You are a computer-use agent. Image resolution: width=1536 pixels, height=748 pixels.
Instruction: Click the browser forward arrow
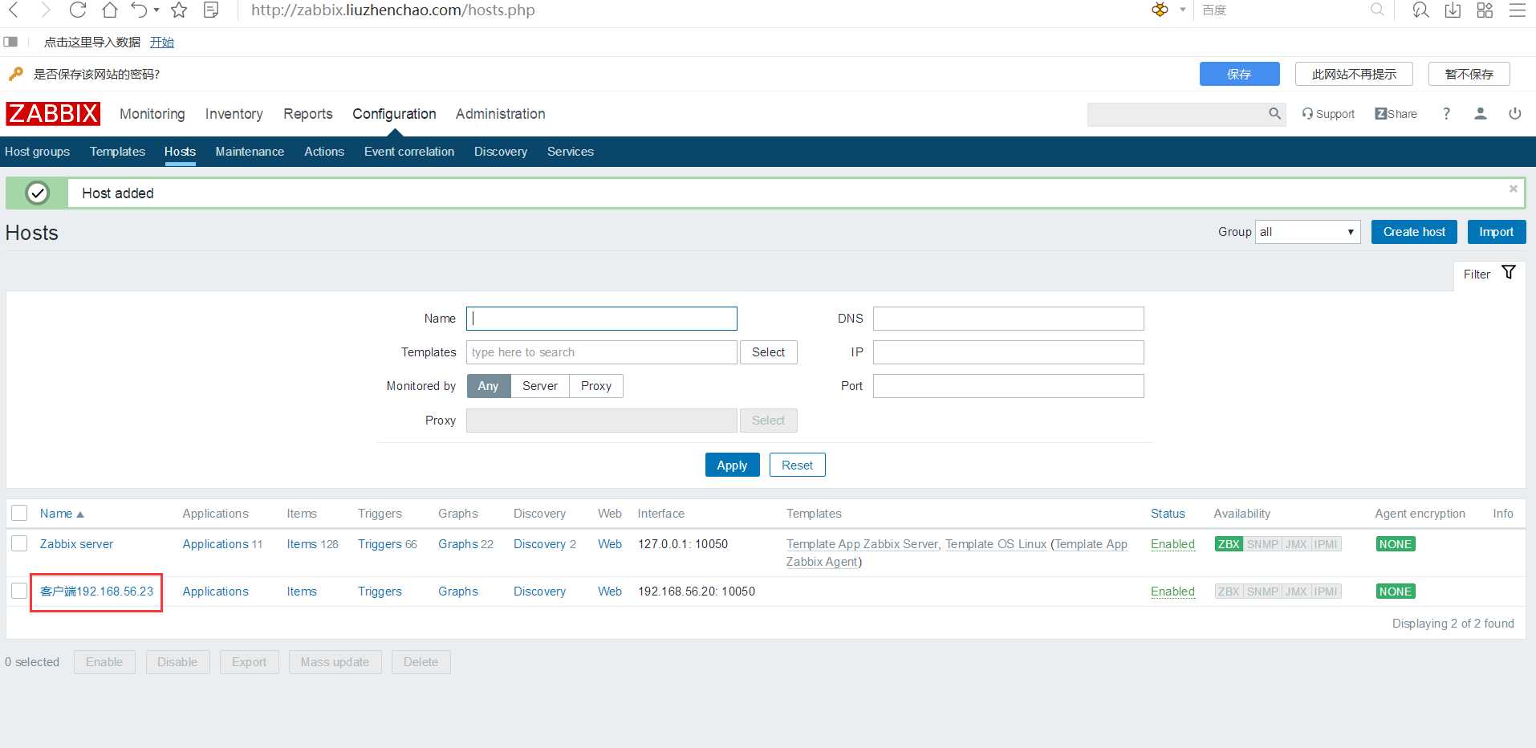point(46,10)
